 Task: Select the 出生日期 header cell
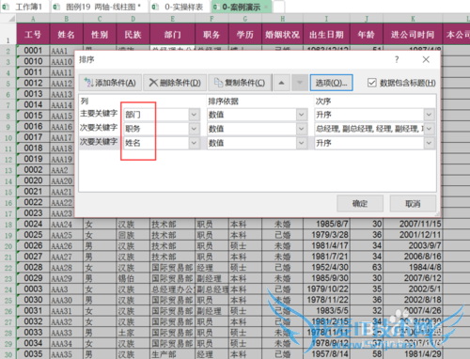coord(326,34)
